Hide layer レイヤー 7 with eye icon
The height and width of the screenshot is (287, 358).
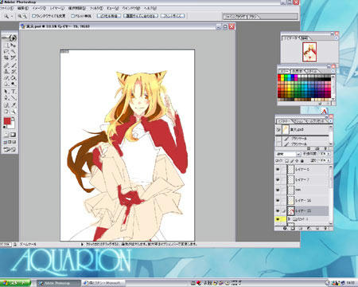[x=278, y=179]
